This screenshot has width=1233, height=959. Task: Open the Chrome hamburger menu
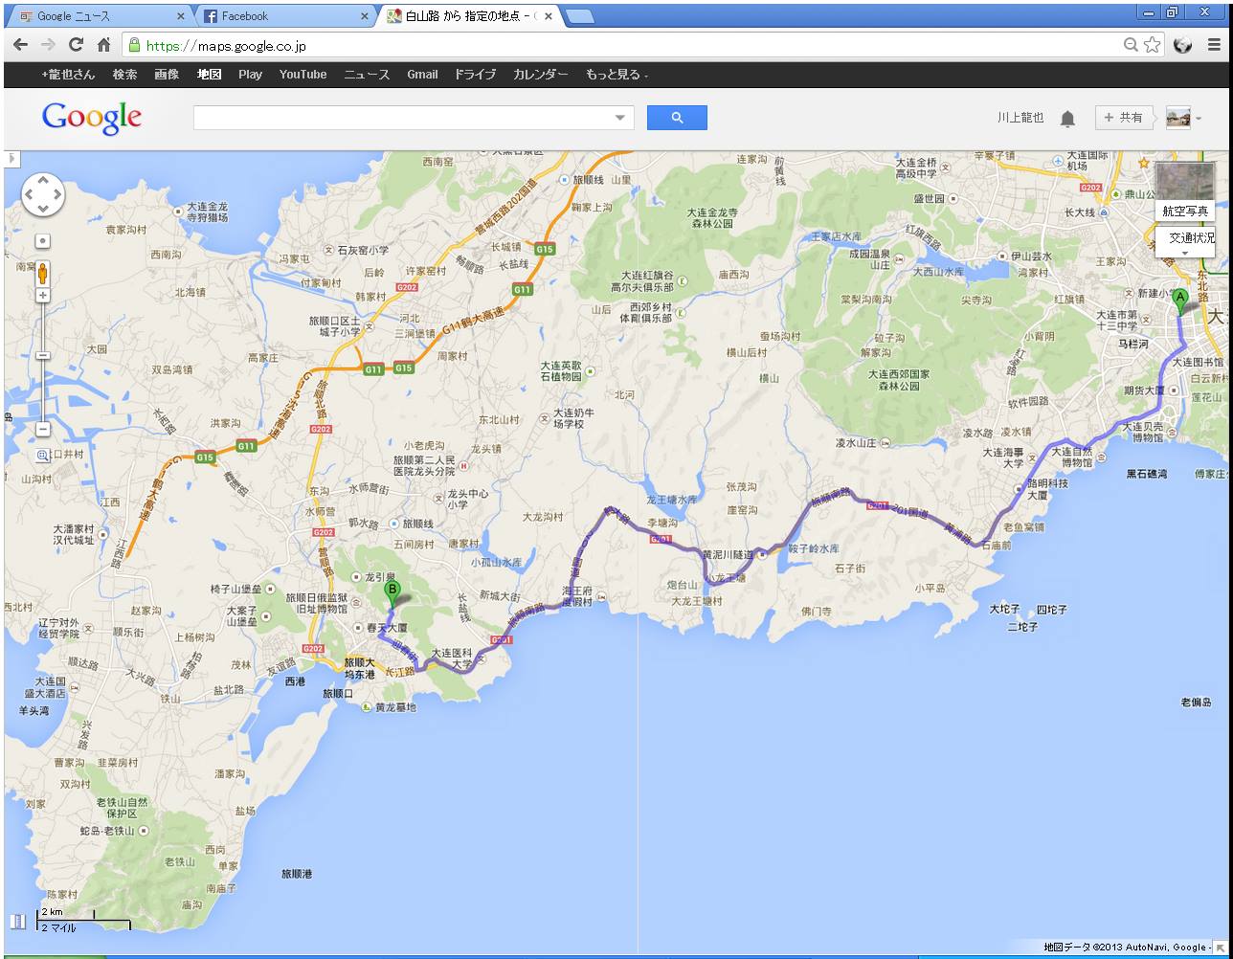pos(1214,45)
